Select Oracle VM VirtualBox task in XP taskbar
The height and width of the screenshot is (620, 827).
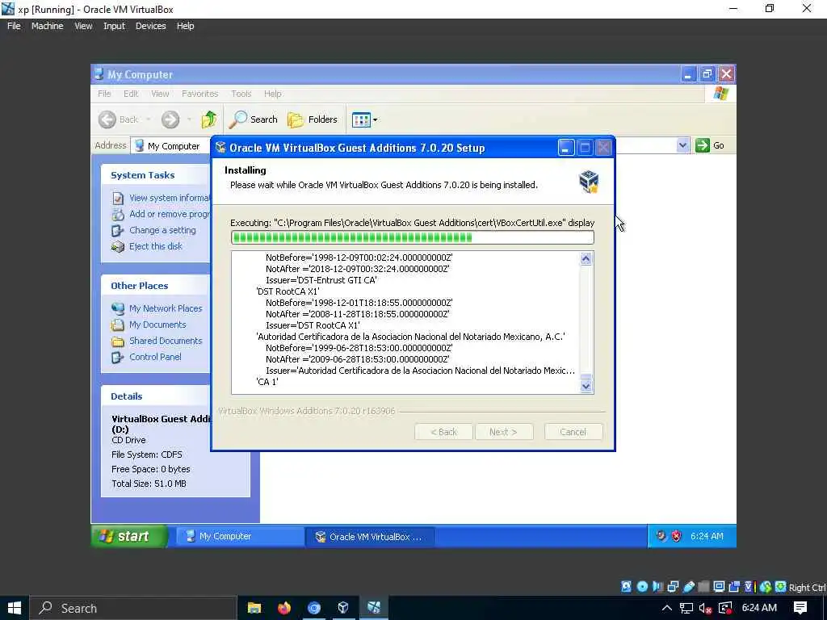(370, 537)
